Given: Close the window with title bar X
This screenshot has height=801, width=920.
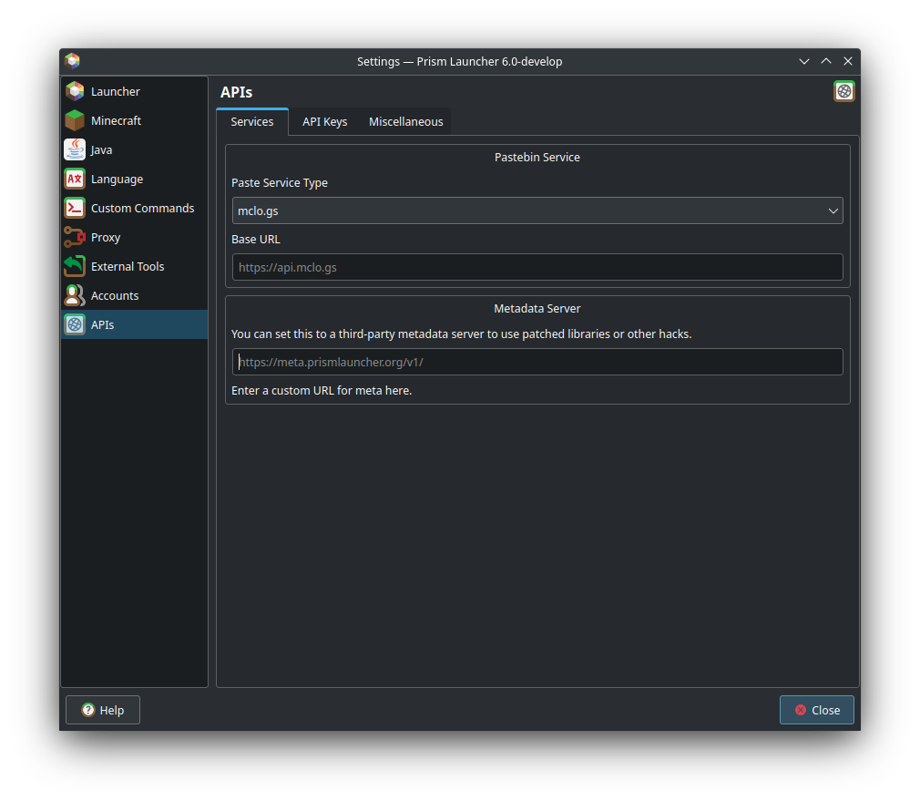Looking at the screenshot, I should pyautogui.click(x=848, y=61).
